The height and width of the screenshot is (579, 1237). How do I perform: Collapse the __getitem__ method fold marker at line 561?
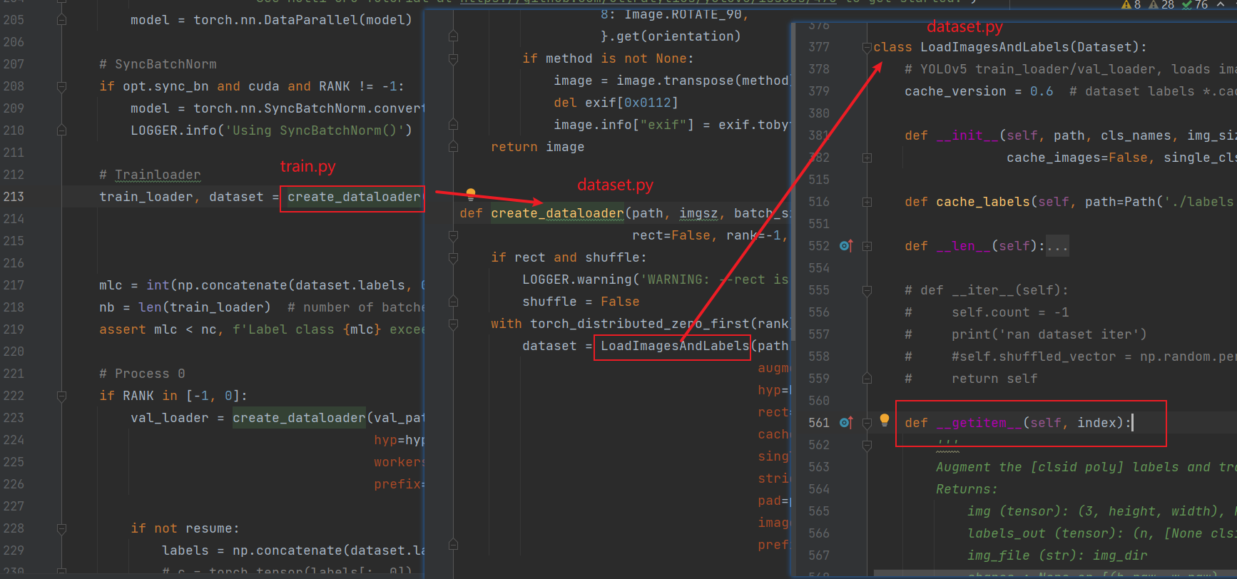pos(867,423)
